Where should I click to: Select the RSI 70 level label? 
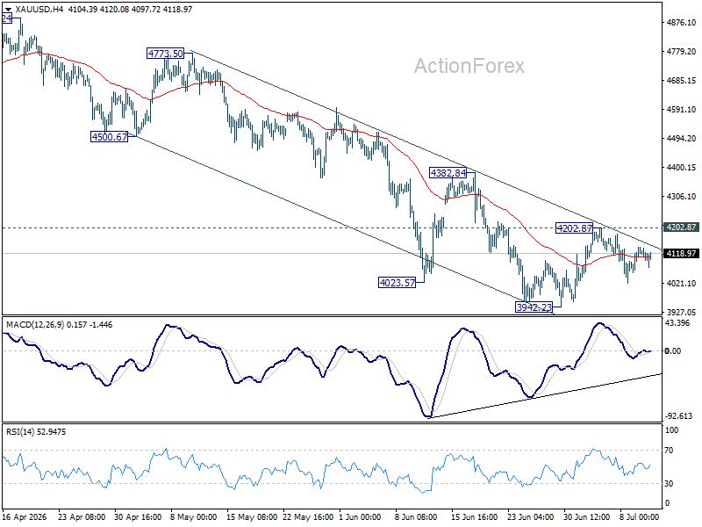[670, 451]
